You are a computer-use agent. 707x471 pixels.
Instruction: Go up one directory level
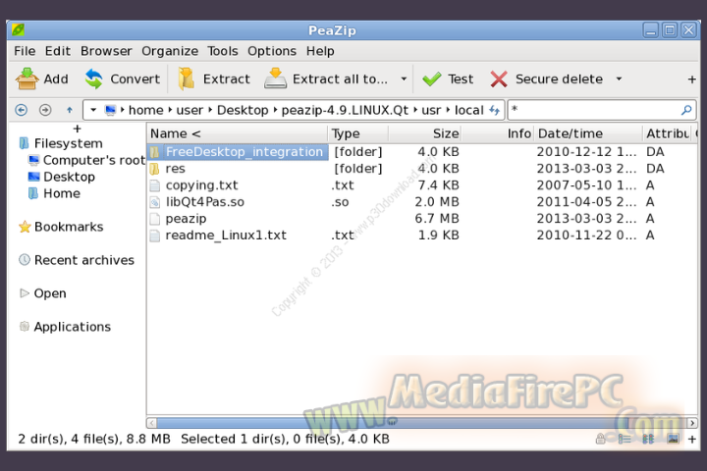[70, 110]
